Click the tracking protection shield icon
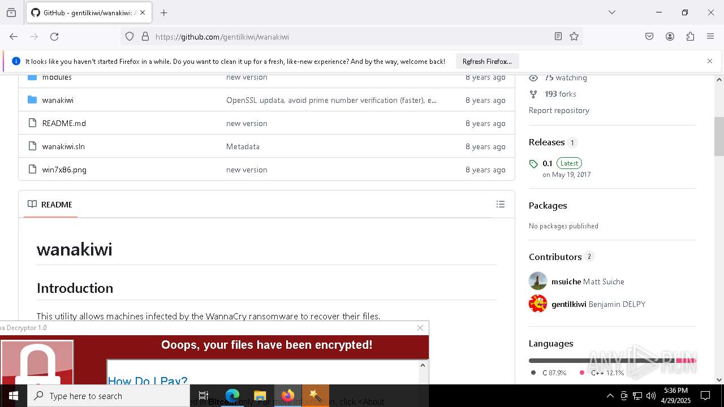Screen dimensions: 724x407 pos(130,37)
